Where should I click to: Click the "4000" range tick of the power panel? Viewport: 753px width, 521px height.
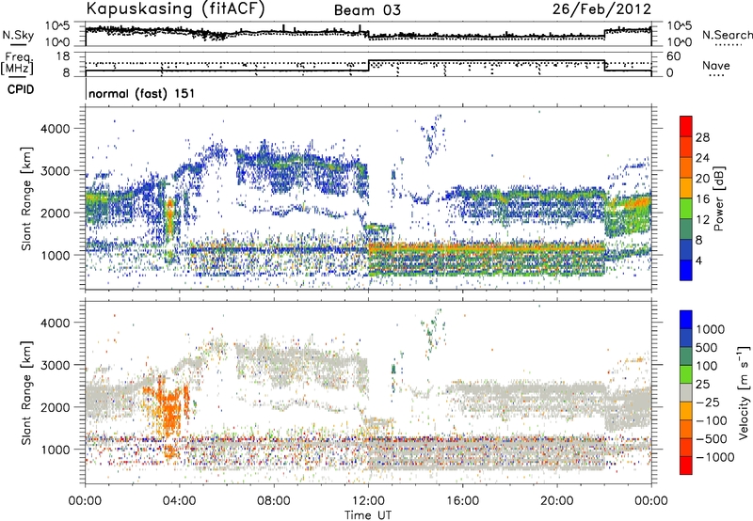[x=55, y=129]
